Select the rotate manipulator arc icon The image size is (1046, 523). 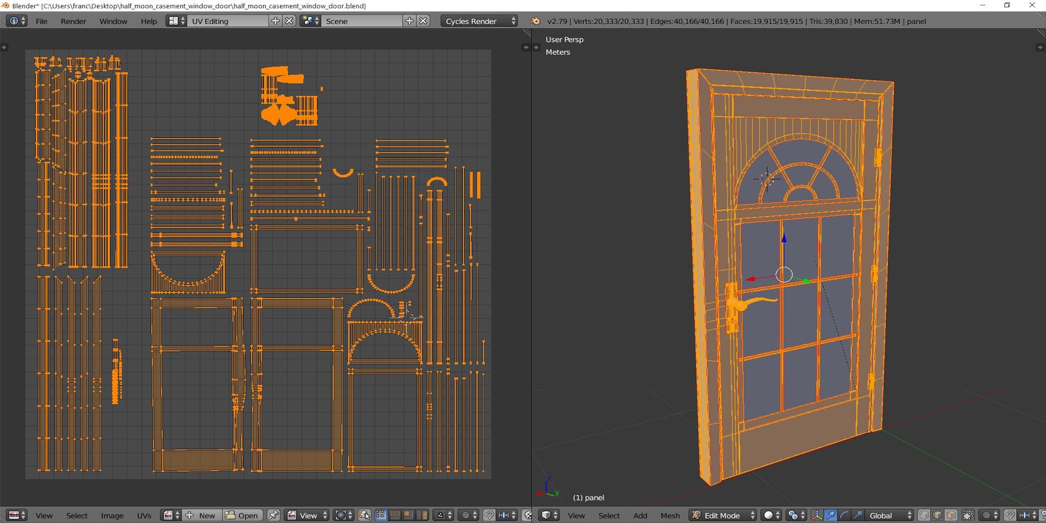[844, 515]
